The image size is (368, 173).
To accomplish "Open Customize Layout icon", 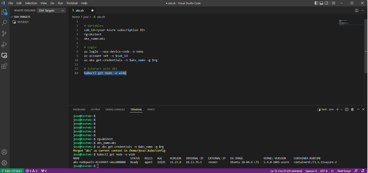I will point(333,3).
